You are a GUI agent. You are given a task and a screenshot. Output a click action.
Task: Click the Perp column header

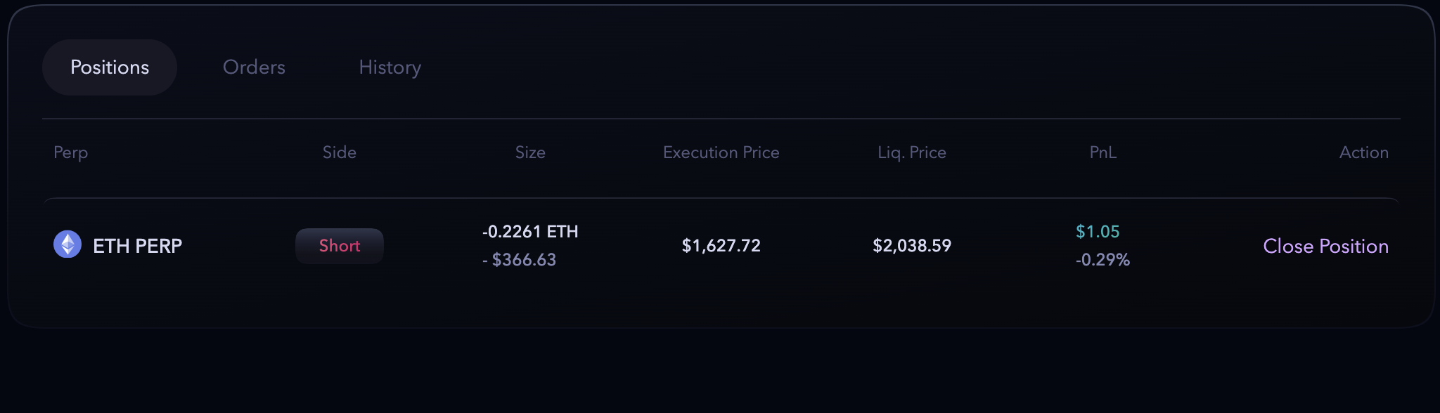coord(71,152)
